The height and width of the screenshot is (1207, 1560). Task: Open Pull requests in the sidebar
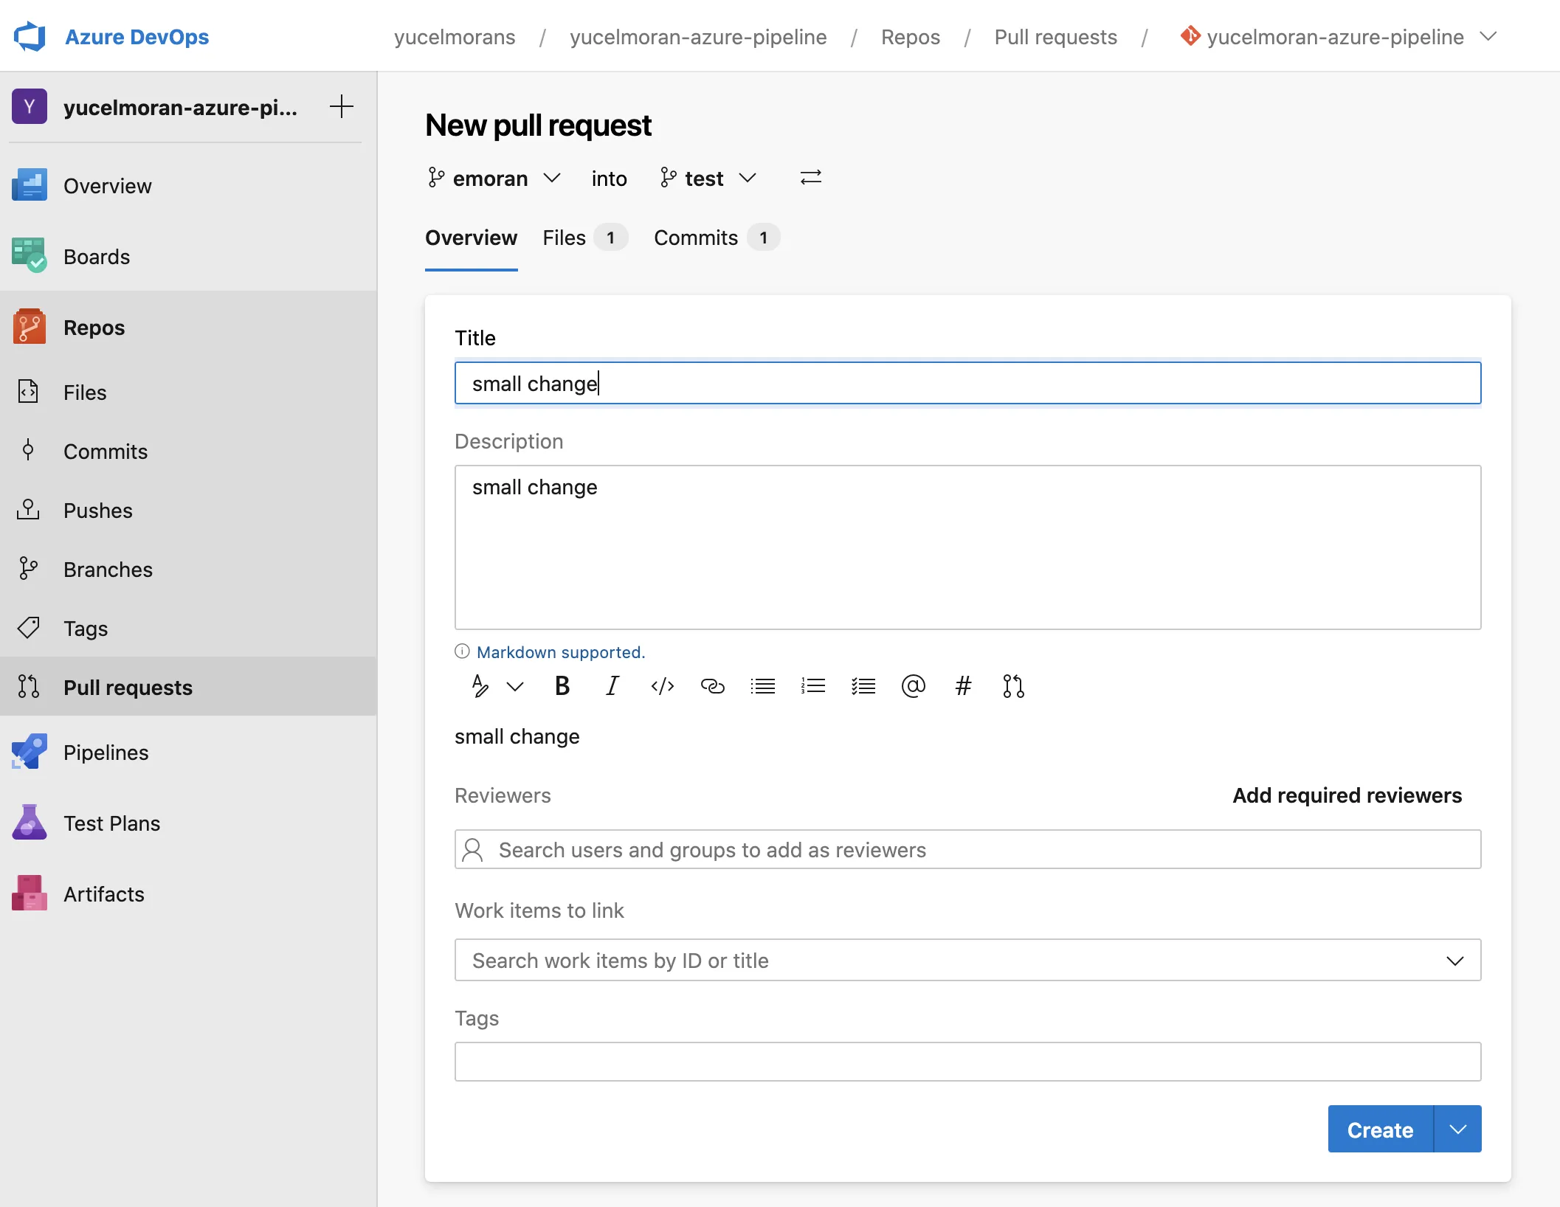tap(128, 687)
